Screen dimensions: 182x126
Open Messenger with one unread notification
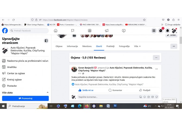point(161,31)
